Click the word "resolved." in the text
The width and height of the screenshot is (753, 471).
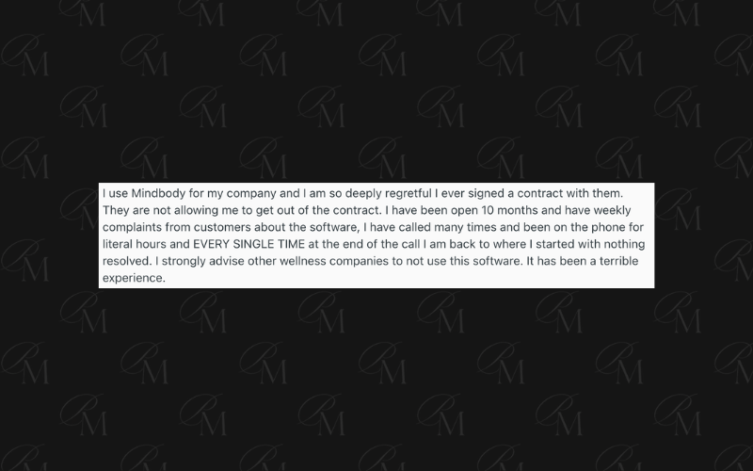coord(127,261)
